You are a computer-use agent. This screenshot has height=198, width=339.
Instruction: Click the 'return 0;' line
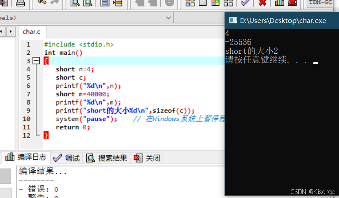point(73,127)
